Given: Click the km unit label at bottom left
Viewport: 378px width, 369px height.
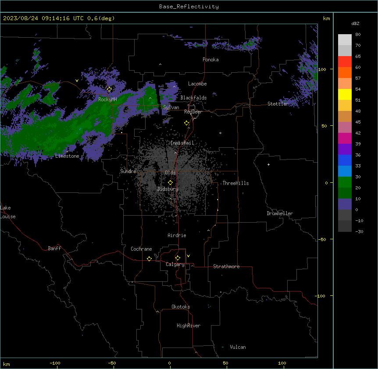Looking at the screenshot, I should click(7, 364).
